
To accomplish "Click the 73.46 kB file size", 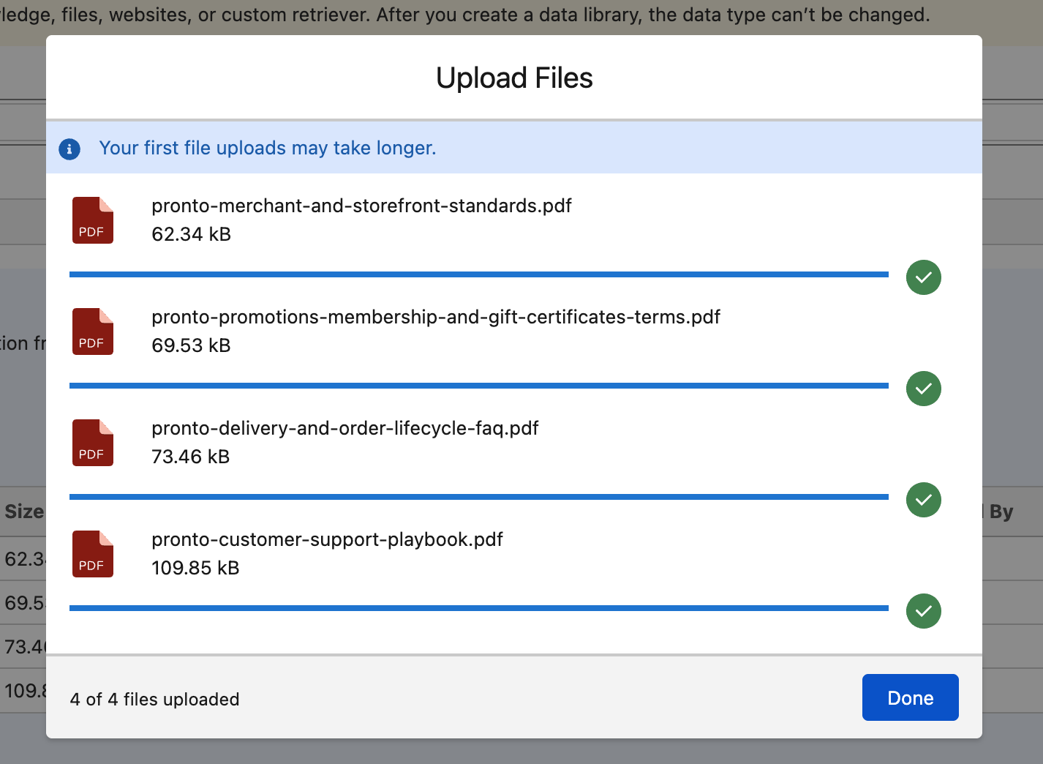I will (x=190, y=457).
